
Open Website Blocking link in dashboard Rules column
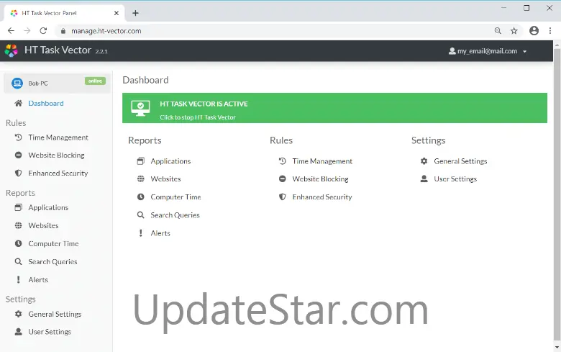[x=320, y=179]
